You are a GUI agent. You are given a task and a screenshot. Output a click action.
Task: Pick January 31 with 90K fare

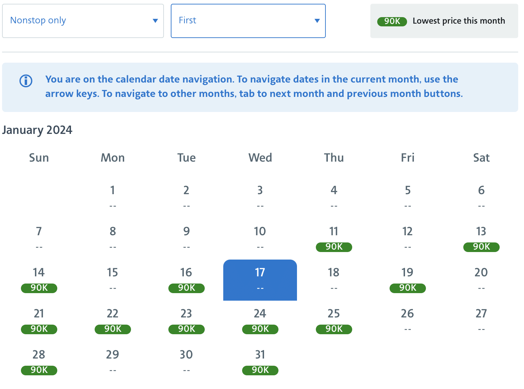click(260, 362)
